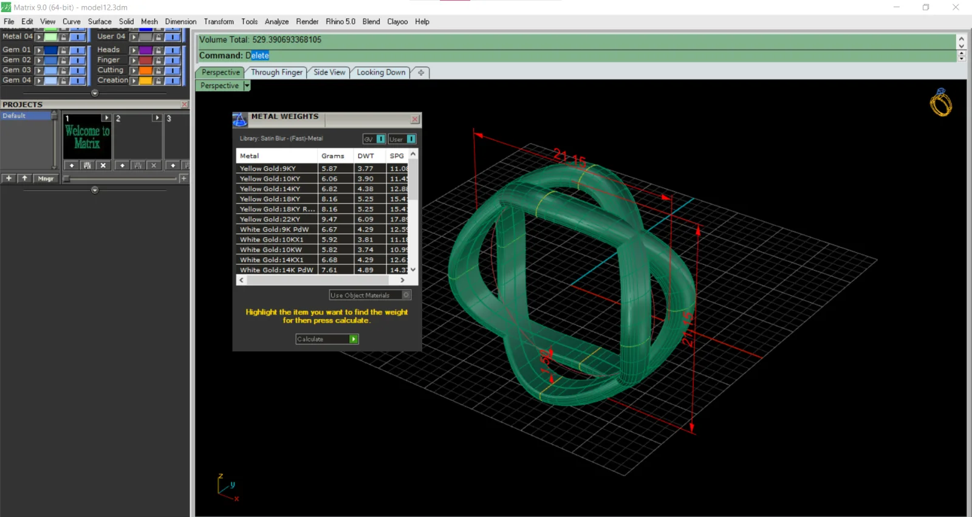Viewport: 972px width, 517px height.
Task: Click lock icon of Heads layer
Action: click(x=159, y=50)
